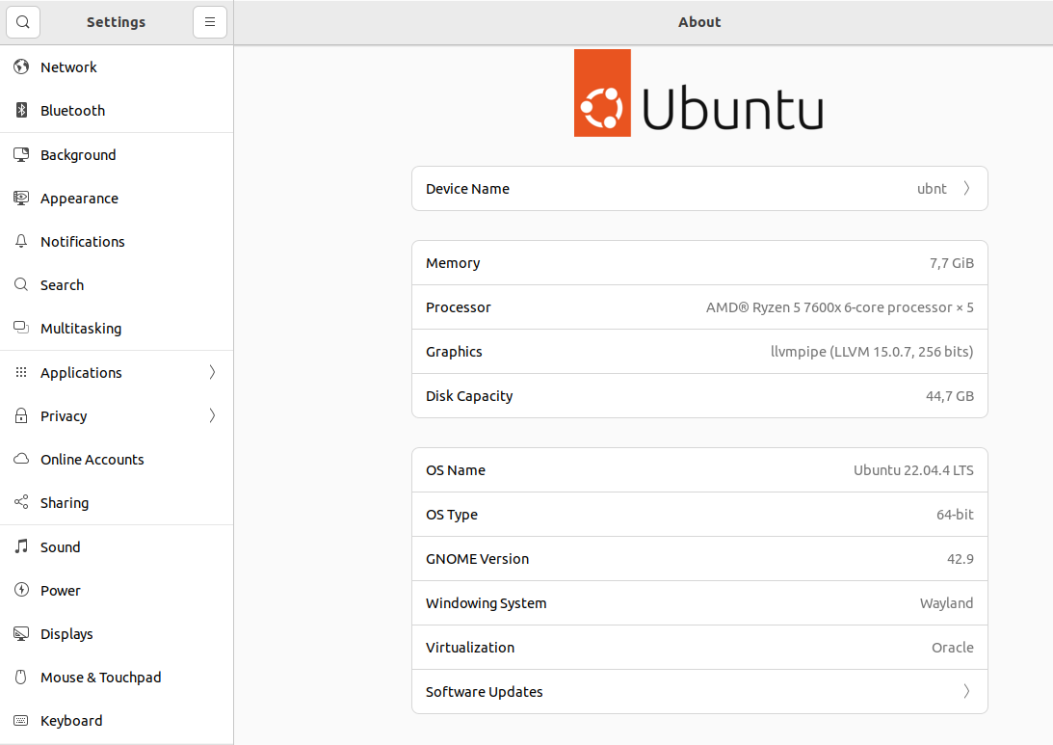Click the Online Accounts cloud icon
1053x745 pixels.
pos(21,459)
